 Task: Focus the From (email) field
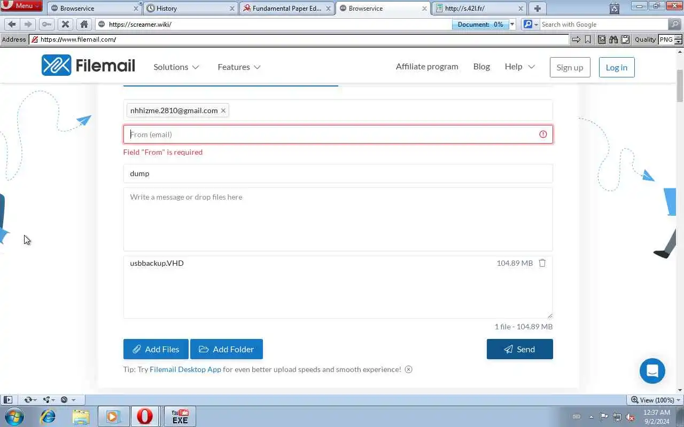338,135
